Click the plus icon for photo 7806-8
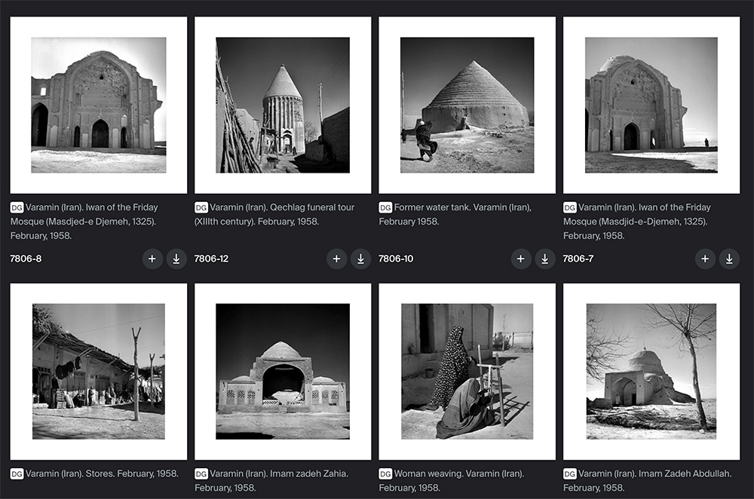The height and width of the screenshot is (499, 754). [152, 259]
